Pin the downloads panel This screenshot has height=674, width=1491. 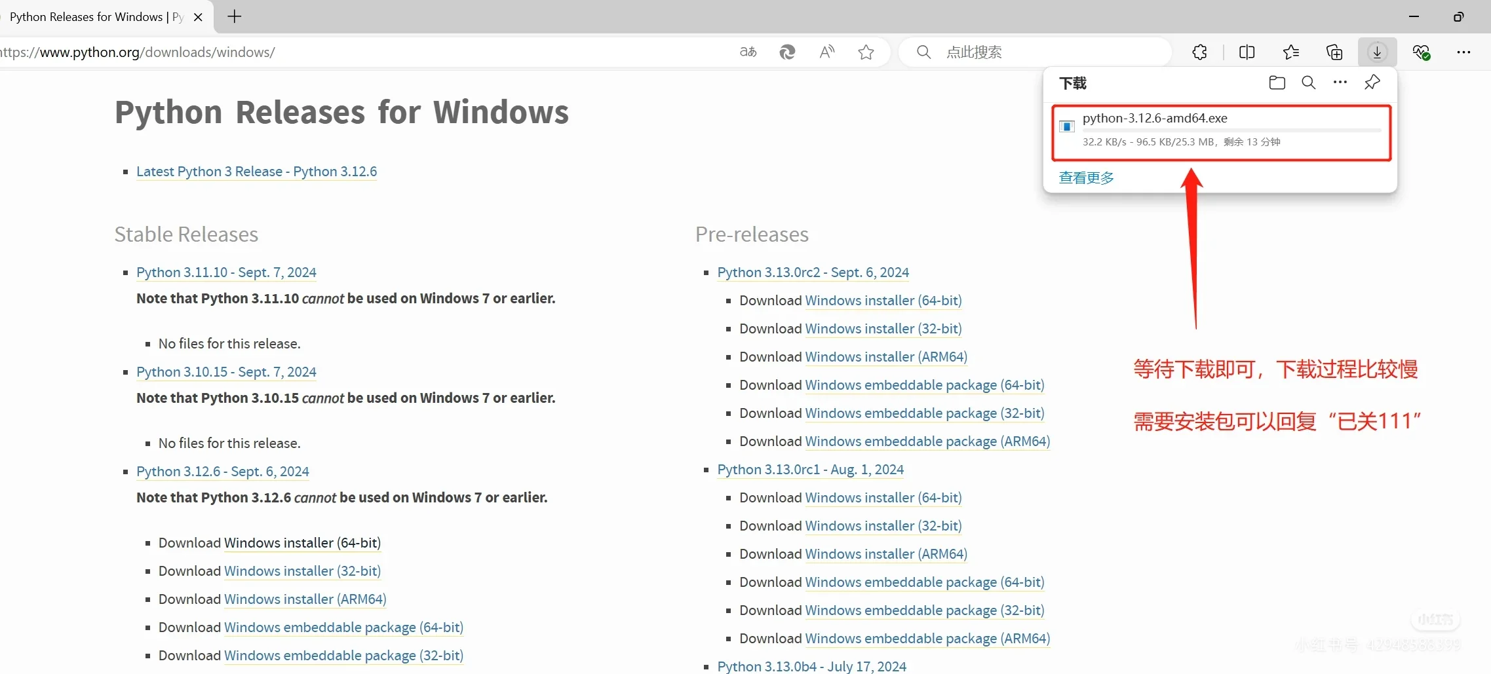click(x=1372, y=83)
